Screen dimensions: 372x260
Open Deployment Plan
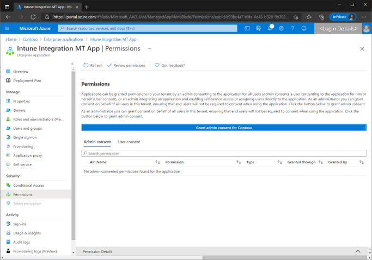(27, 80)
